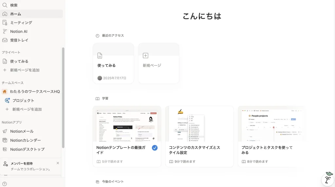Open Notionメール paper plane icon
This screenshot has width=335, height=187.
[x=5, y=131]
